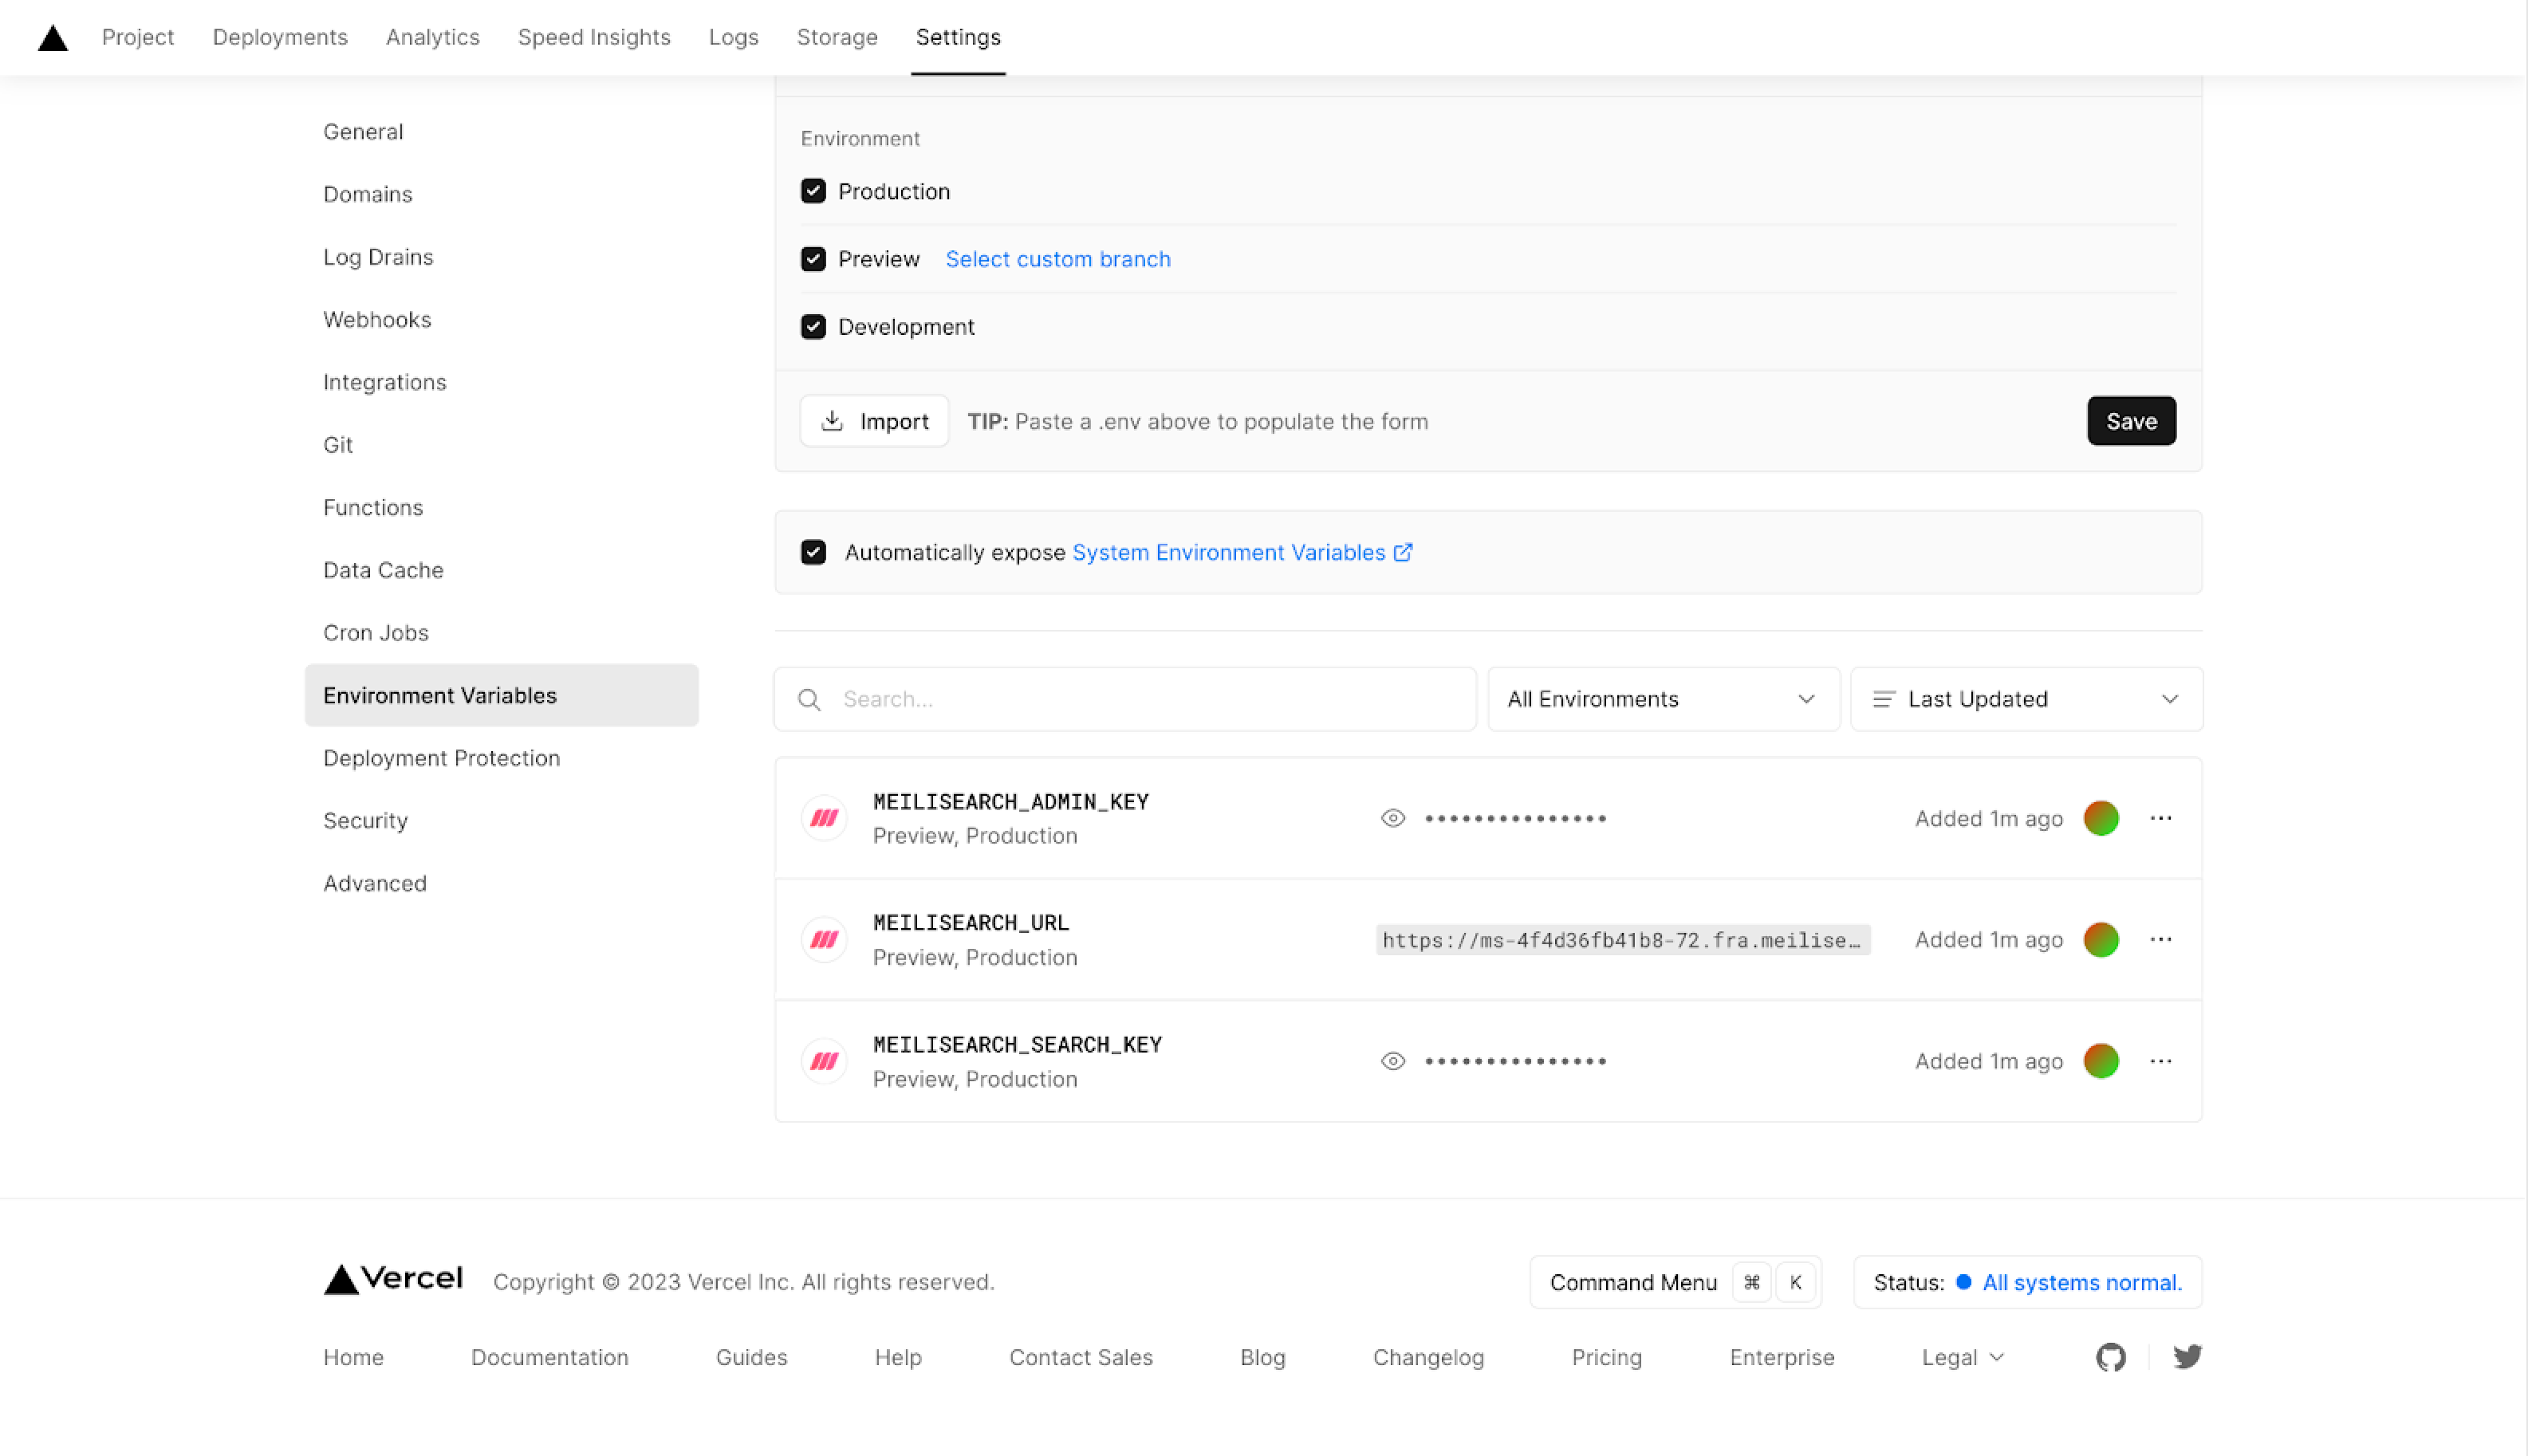
Task: Click Meilisearch logo beside MEILISEARCH_URL
Action: tap(824, 939)
